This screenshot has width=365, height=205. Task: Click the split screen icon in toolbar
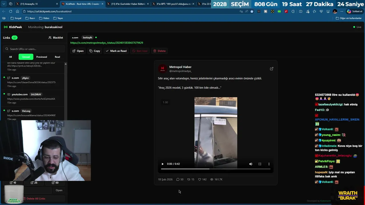pos(301,11)
